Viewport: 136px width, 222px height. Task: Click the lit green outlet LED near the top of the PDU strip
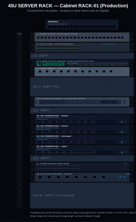(19, 66)
